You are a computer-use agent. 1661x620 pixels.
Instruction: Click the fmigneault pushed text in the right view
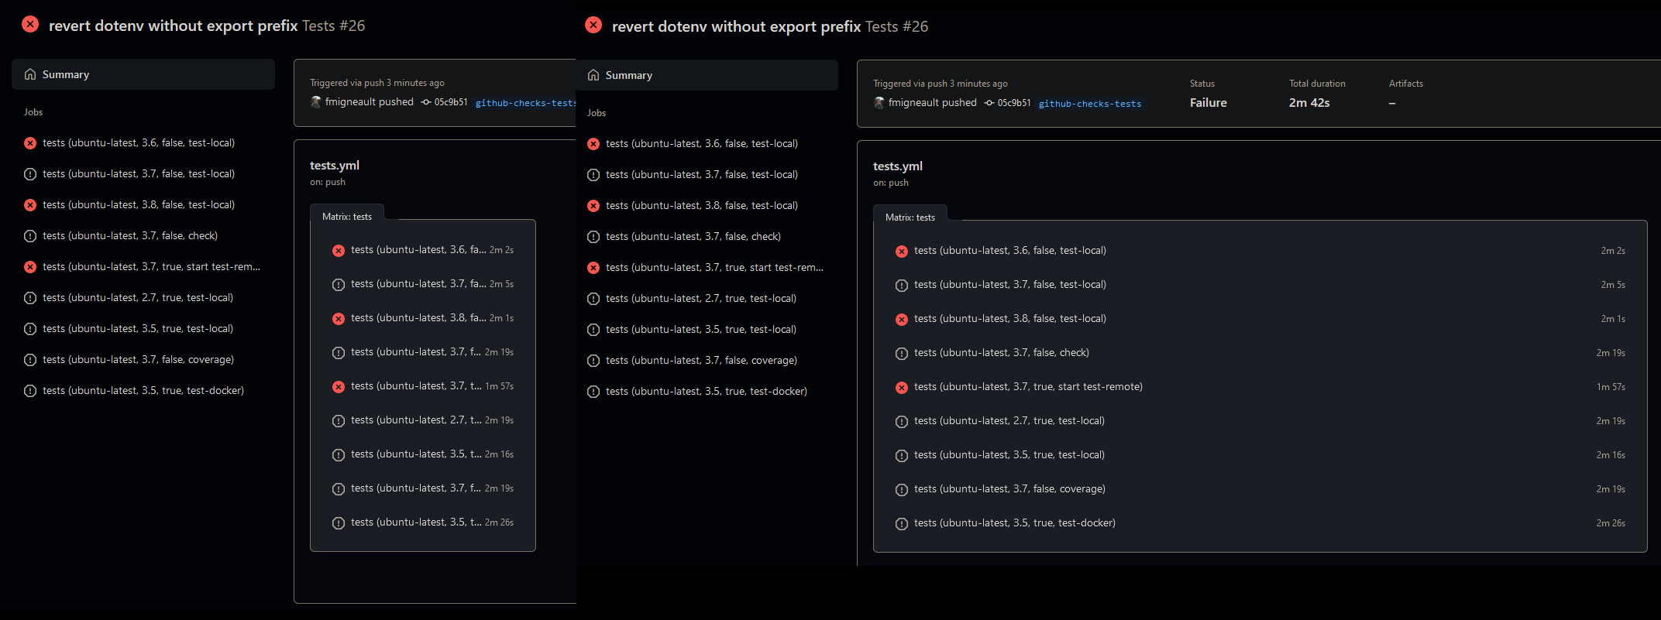coord(933,102)
